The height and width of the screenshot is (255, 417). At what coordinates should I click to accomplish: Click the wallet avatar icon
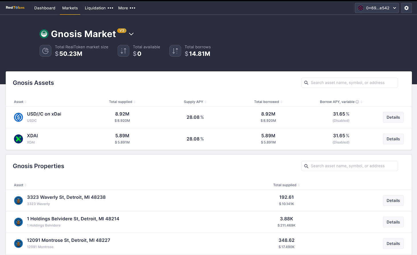(x=361, y=8)
